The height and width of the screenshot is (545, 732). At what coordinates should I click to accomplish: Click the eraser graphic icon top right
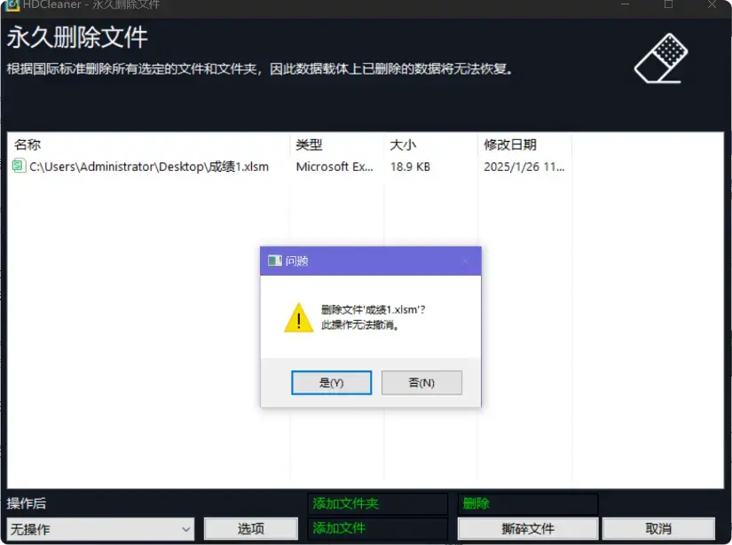pyautogui.click(x=660, y=58)
